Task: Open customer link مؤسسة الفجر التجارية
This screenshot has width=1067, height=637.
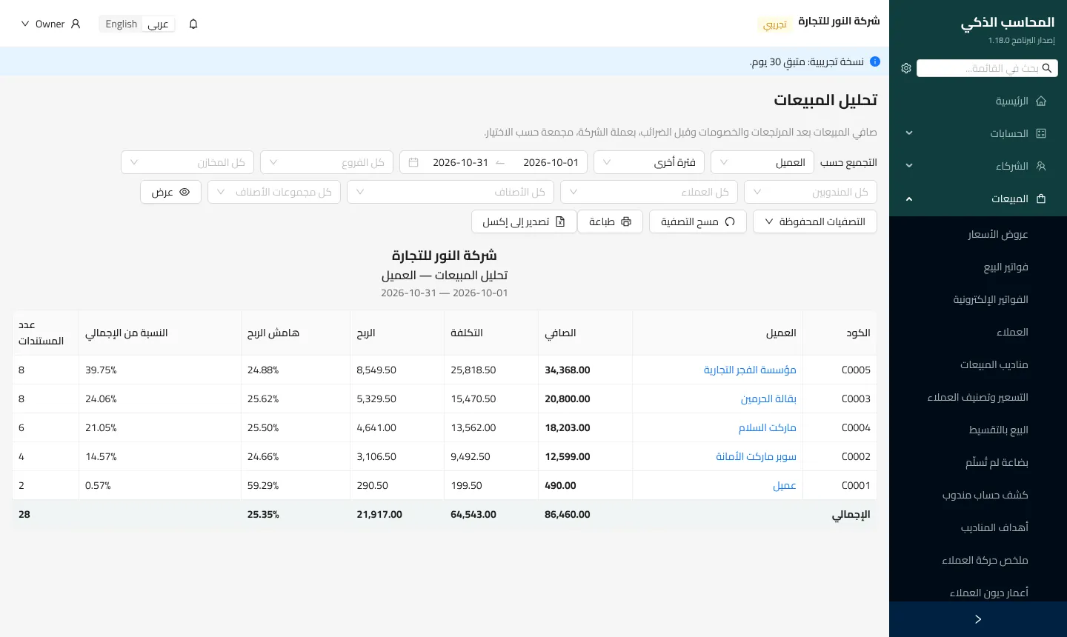Action: click(x=750, y=370)
